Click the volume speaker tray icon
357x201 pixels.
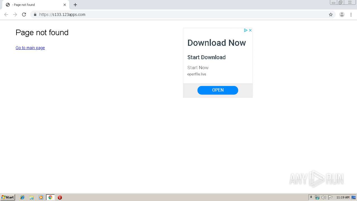coord(324,197)
